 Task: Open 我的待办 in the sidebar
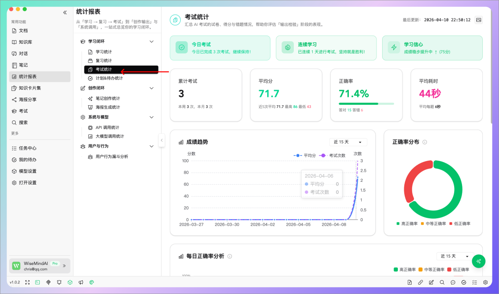40,160
